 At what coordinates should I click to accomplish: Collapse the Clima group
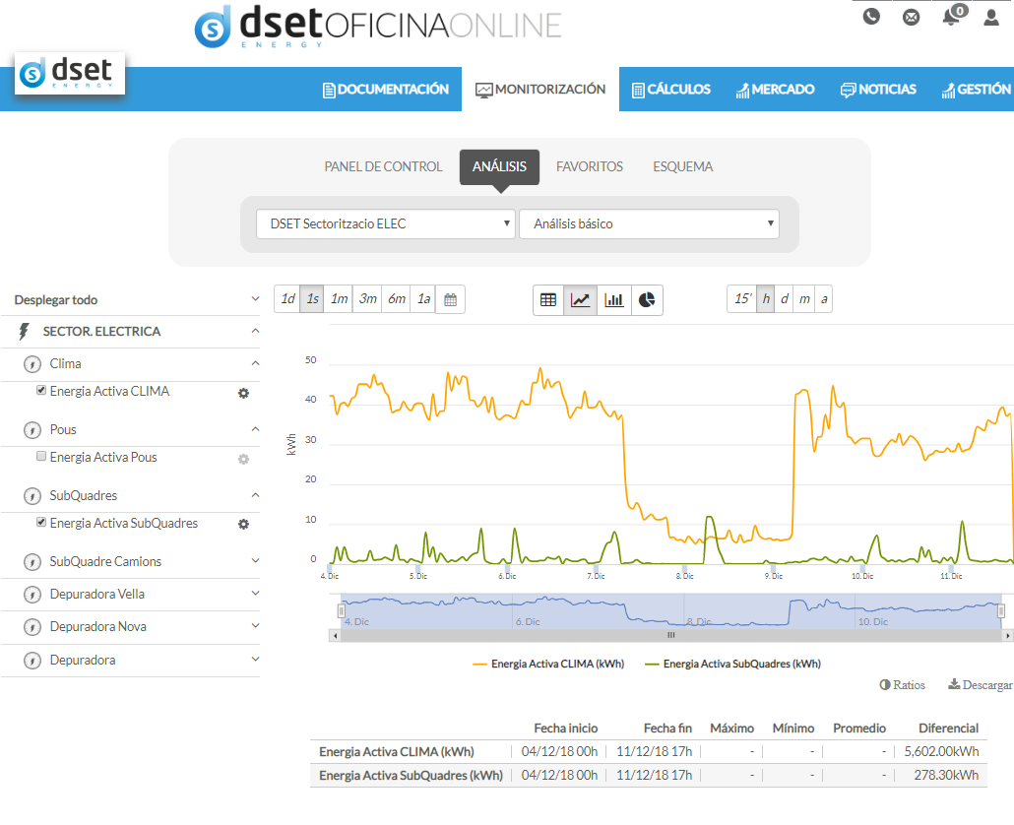pos(255,363)
